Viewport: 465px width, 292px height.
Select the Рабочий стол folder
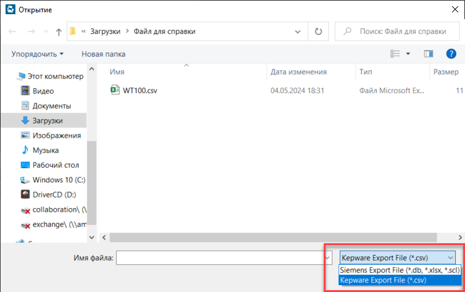pos(50,165)
